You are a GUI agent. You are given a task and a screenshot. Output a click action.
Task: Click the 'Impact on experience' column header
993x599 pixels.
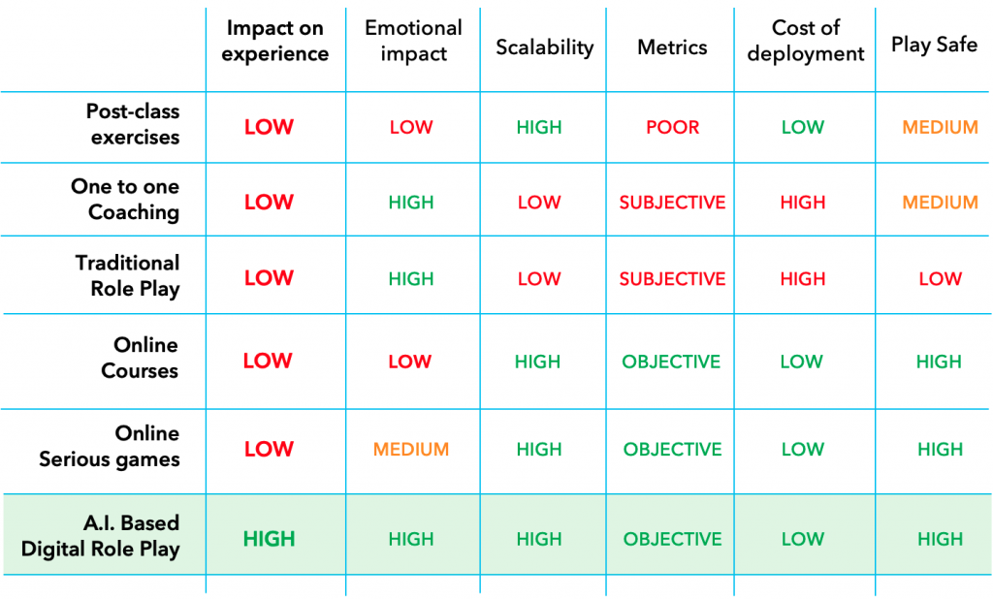pos(274,41)
